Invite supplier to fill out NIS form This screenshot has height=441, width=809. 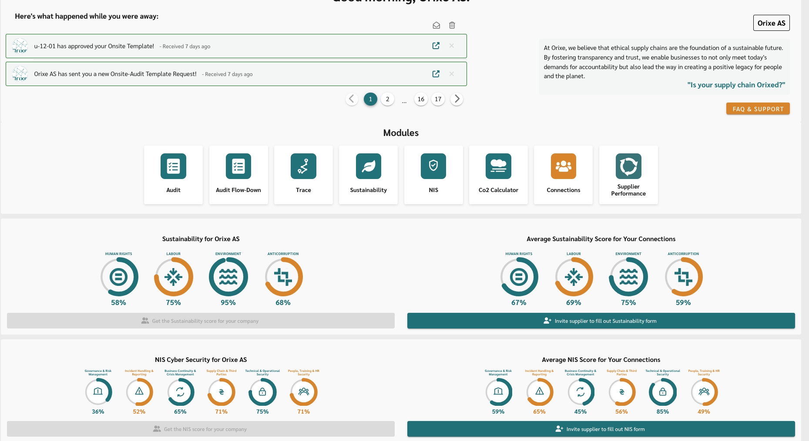[x=601, y=429]
